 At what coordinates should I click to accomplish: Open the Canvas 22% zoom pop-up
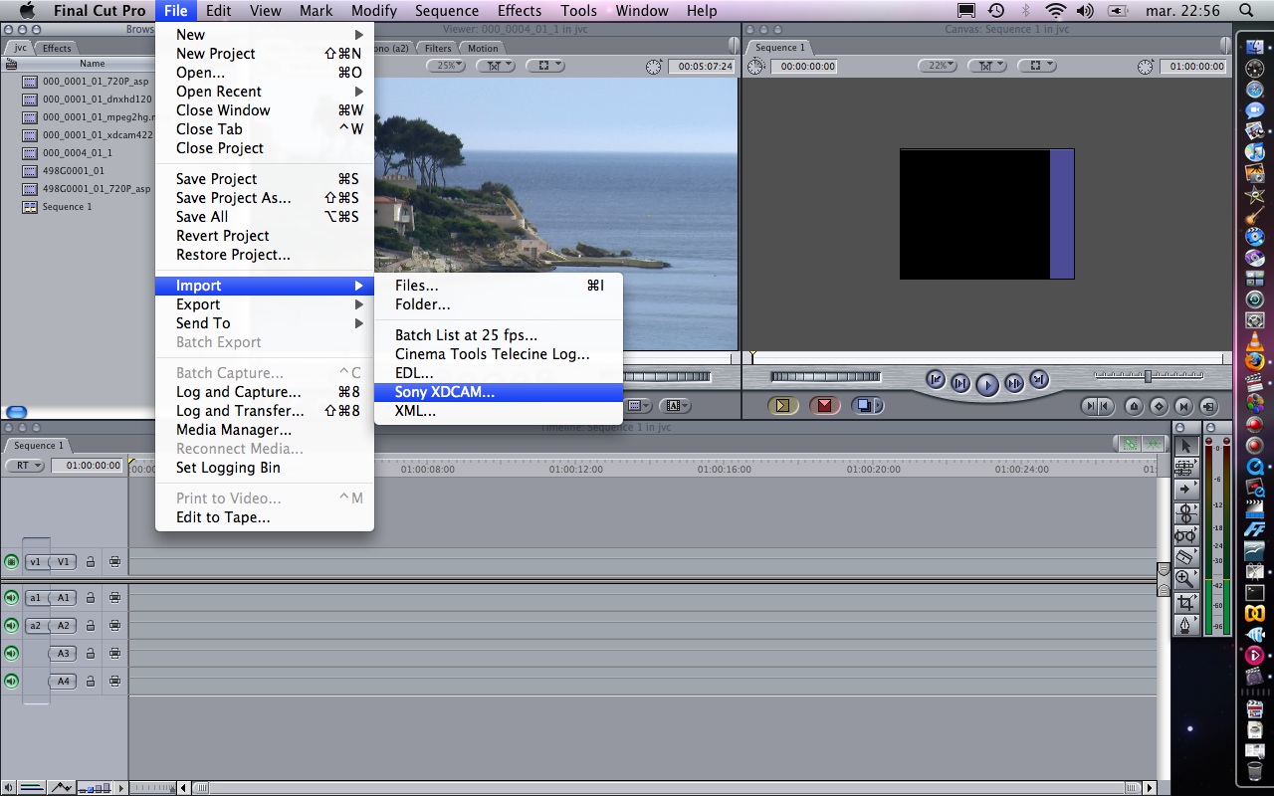point(936,66)
